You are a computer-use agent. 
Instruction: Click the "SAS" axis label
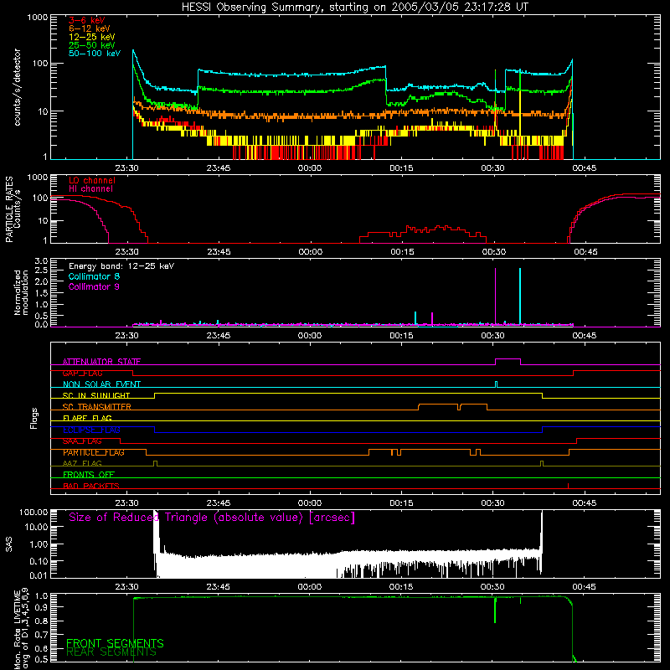point(8,544)
